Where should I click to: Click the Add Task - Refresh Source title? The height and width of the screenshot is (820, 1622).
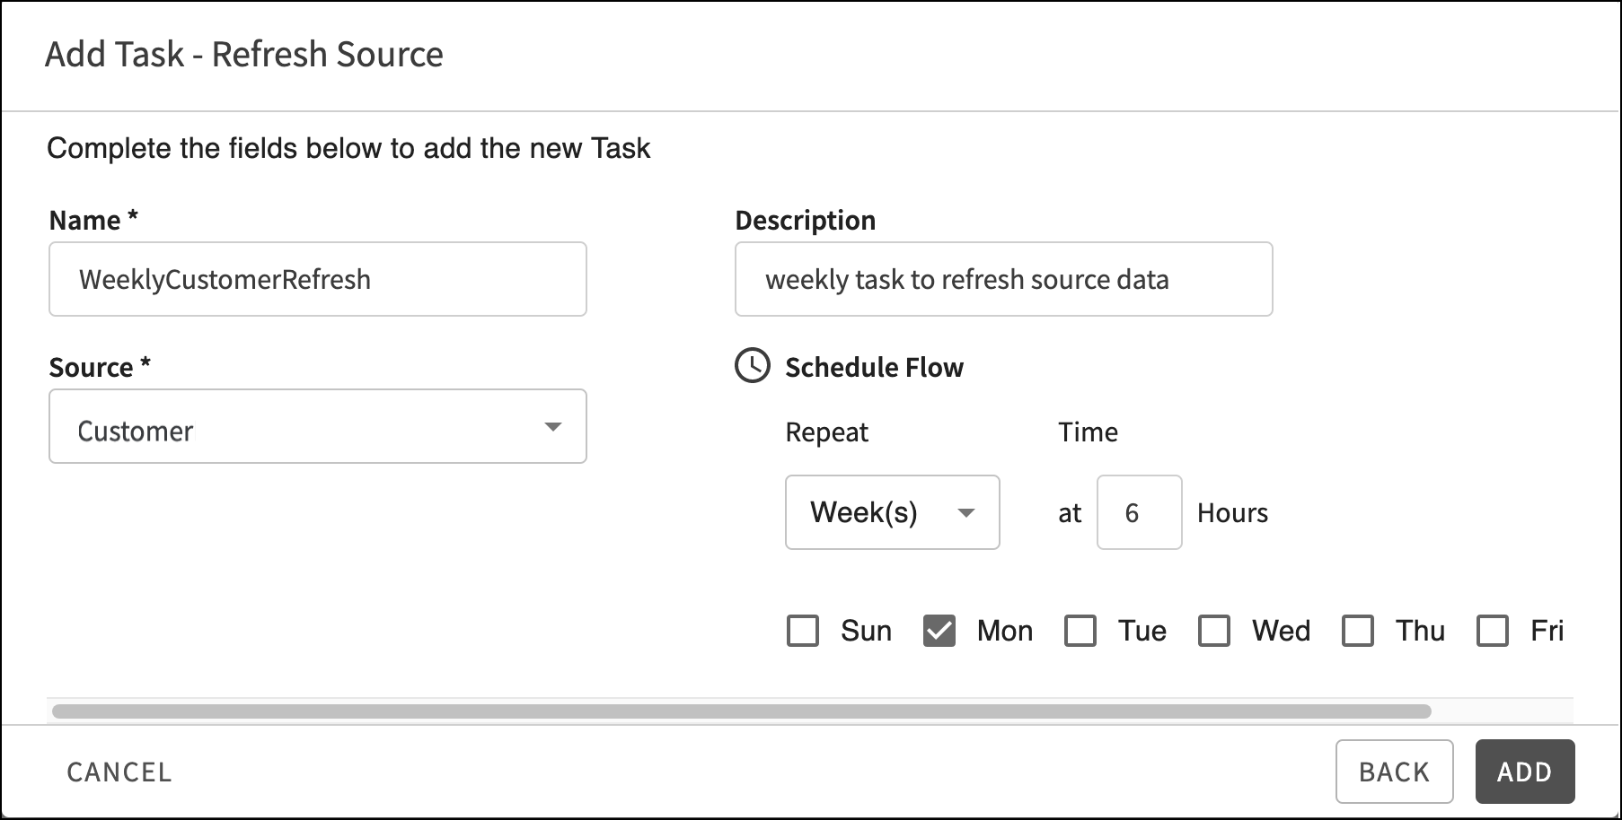coord(244,55)
